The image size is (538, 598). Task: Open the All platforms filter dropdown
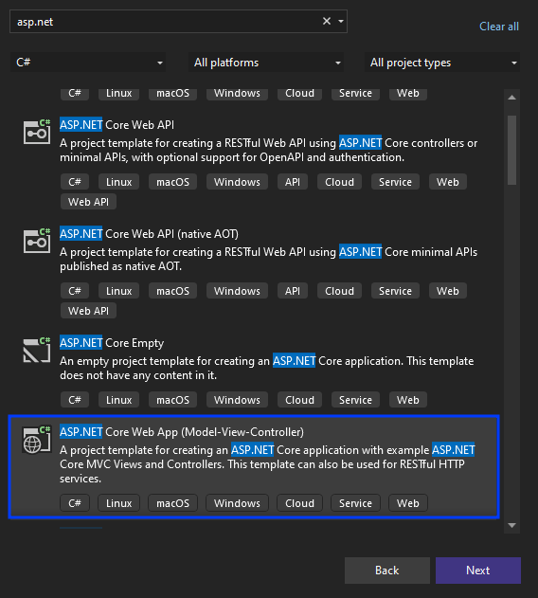pyautogui.click(x=266, y=63)
